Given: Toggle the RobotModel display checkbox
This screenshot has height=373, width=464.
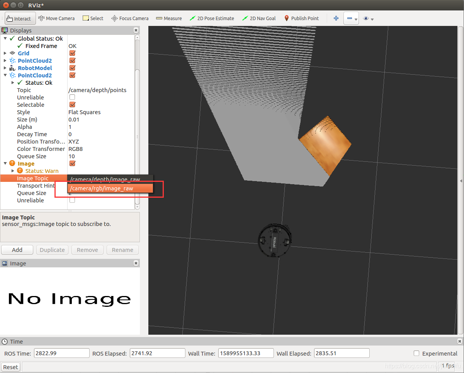Looking at the screenshot, I should pos(72,68).
